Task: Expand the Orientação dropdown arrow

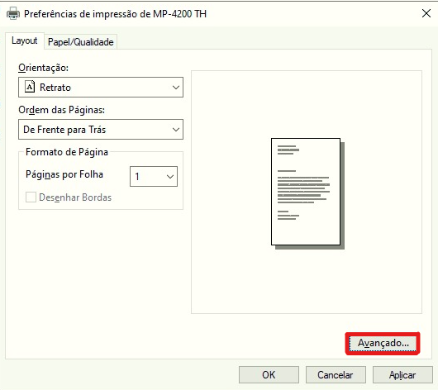Action: (176, 88)
